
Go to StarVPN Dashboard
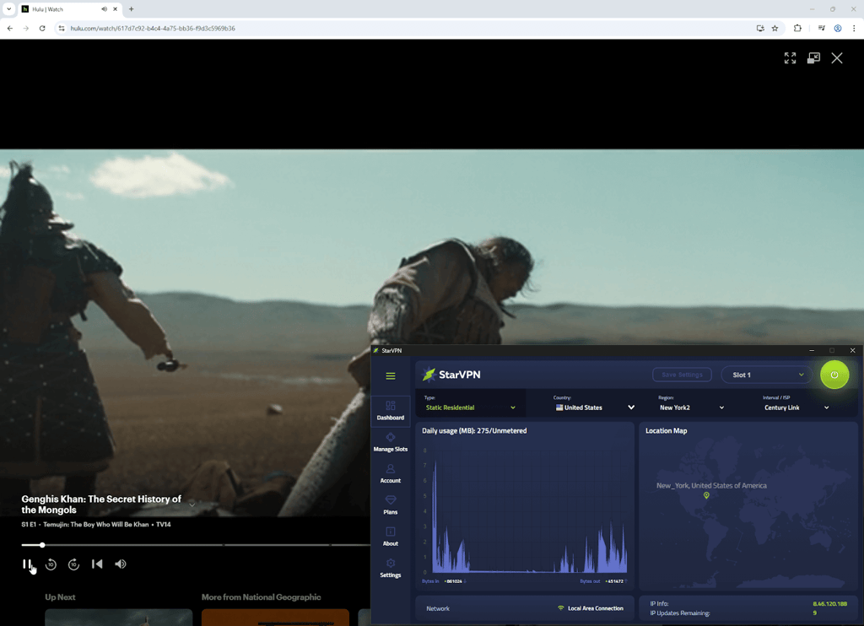coord(390,411)
